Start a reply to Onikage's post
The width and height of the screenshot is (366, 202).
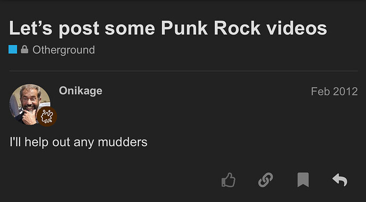pos(340,180)
